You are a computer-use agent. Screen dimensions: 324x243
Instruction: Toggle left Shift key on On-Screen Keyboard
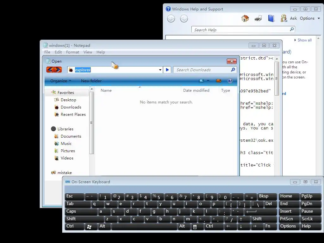(84, 219)
